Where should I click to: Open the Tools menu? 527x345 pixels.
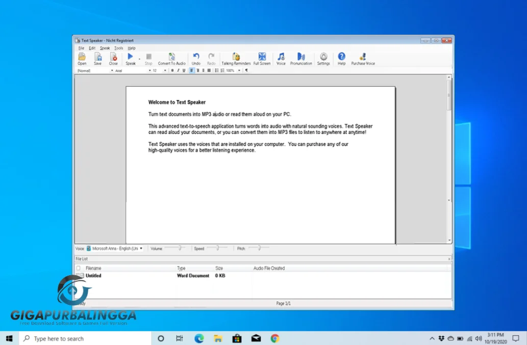pos(118,47)
